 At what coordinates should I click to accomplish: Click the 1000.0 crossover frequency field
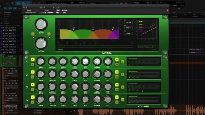[x=128, y=28]
